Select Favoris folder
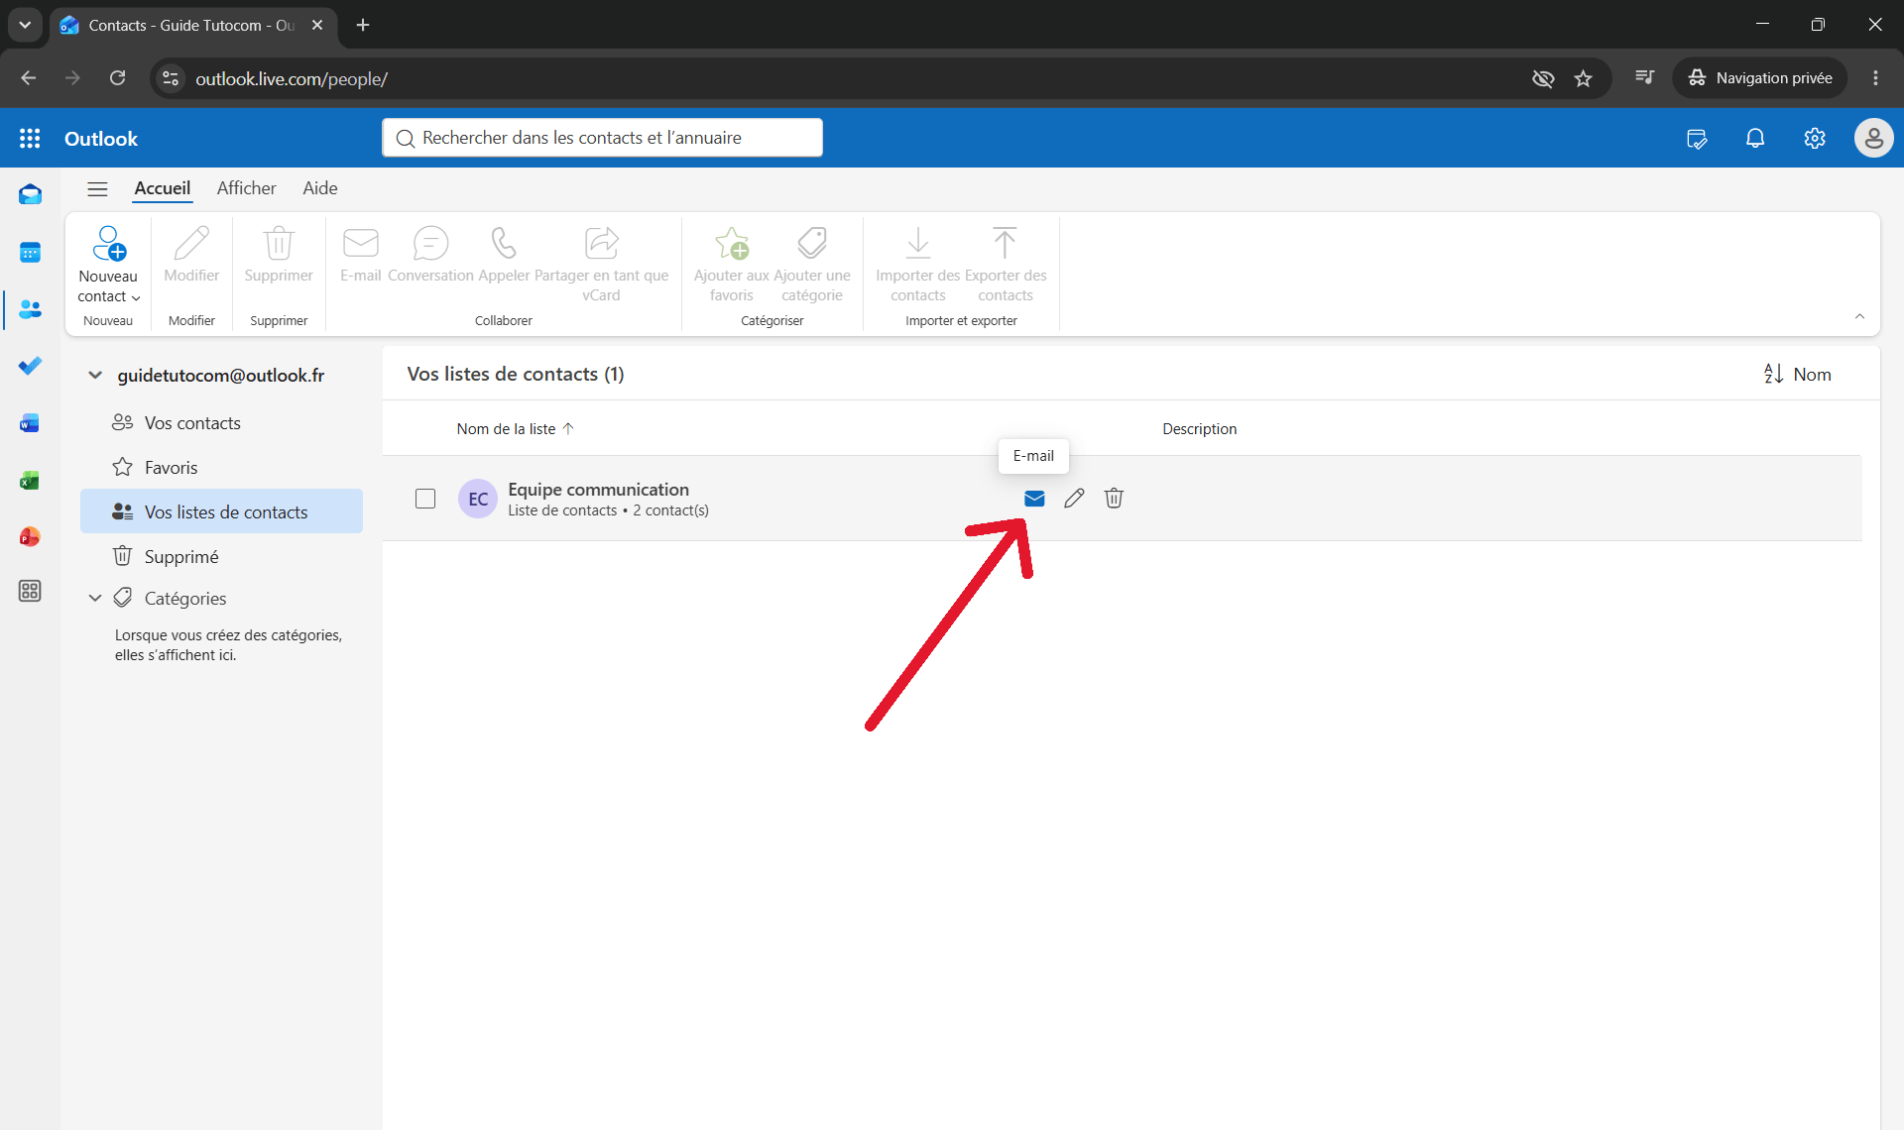Image resolution: width=1904 pixels, height=1130 pixels. (221, 468)
